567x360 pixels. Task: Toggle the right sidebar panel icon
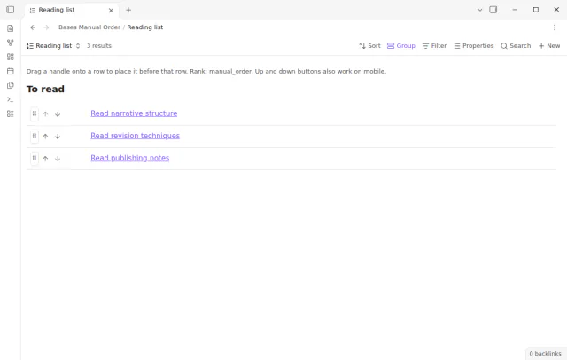pos(493,10)
